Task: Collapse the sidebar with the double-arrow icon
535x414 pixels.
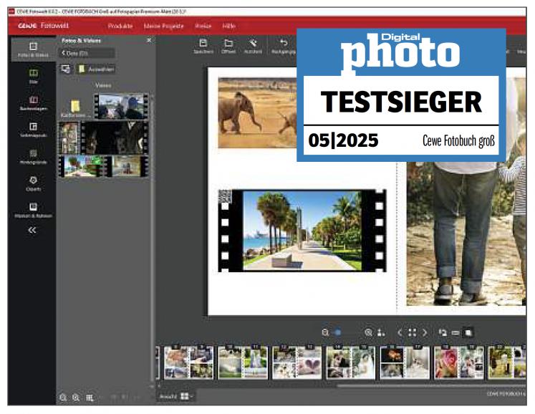Action: (x=32, y=230)
